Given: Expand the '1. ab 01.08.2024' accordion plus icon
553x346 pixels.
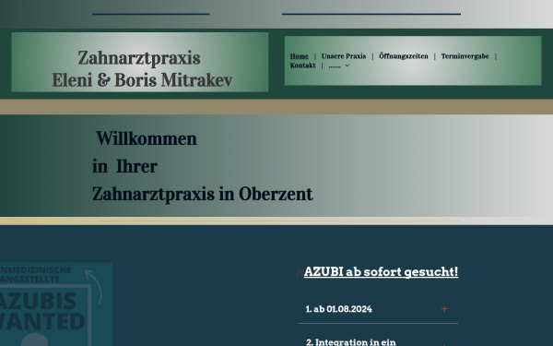Looking at the screenshot, I should tap(444, 309).
